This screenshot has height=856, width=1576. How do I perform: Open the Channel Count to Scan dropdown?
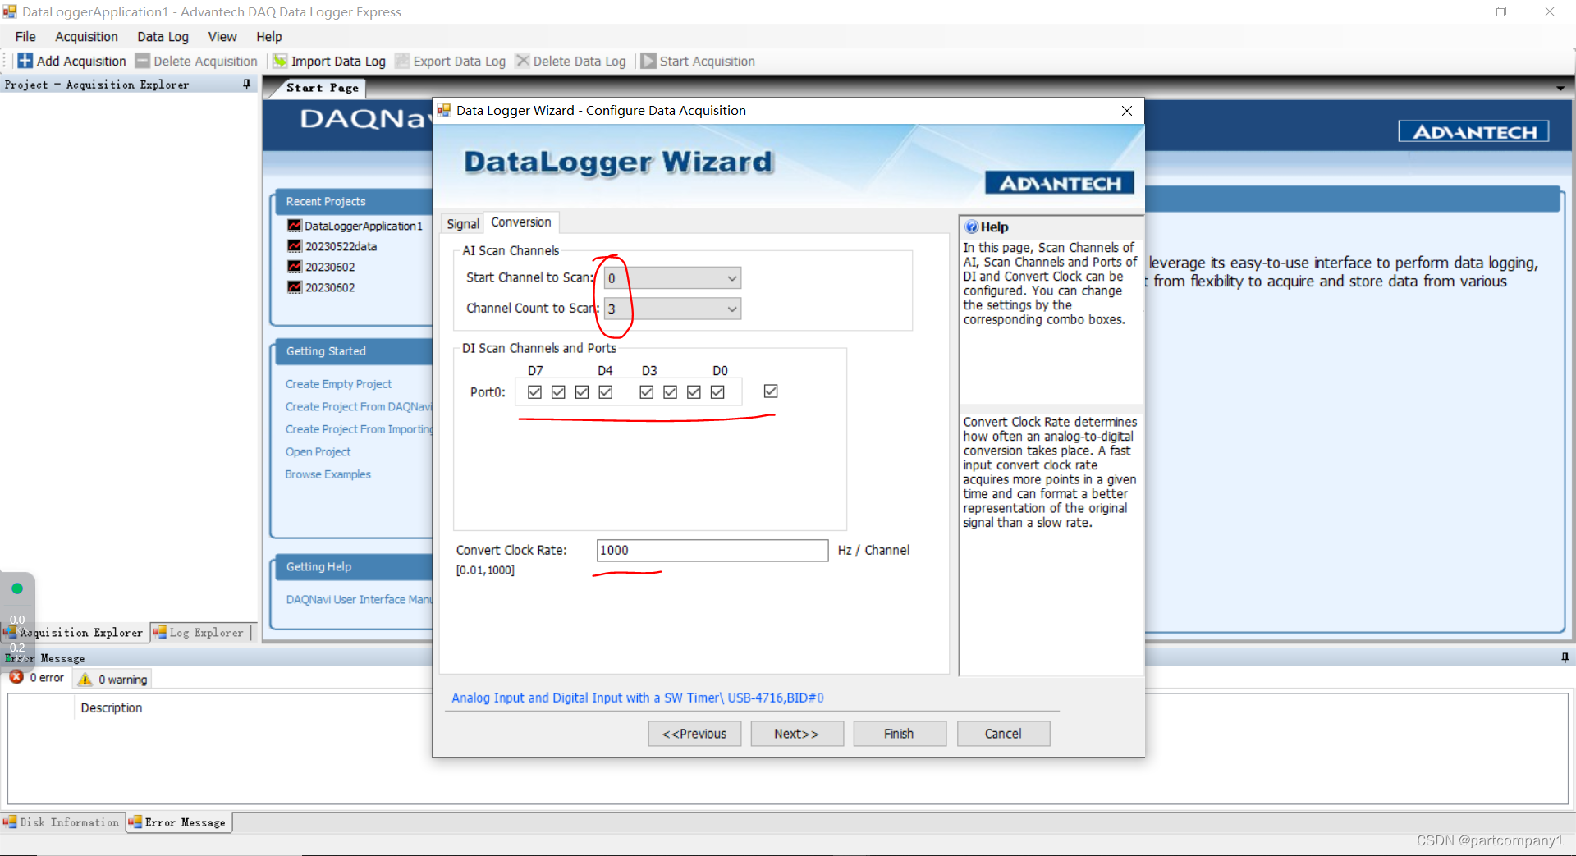[673, 309]
